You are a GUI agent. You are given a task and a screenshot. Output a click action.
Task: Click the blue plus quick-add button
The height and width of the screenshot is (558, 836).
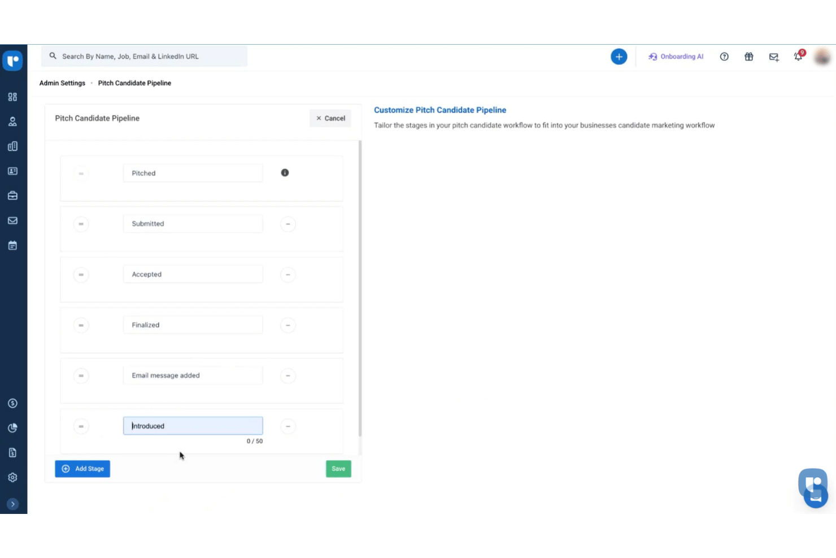[619, 57]
